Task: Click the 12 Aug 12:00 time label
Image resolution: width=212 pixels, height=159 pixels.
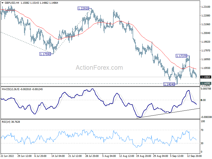Action: click(127, 156)
